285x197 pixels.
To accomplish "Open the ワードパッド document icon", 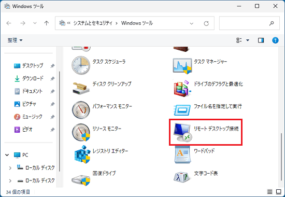I will (182, 154).
